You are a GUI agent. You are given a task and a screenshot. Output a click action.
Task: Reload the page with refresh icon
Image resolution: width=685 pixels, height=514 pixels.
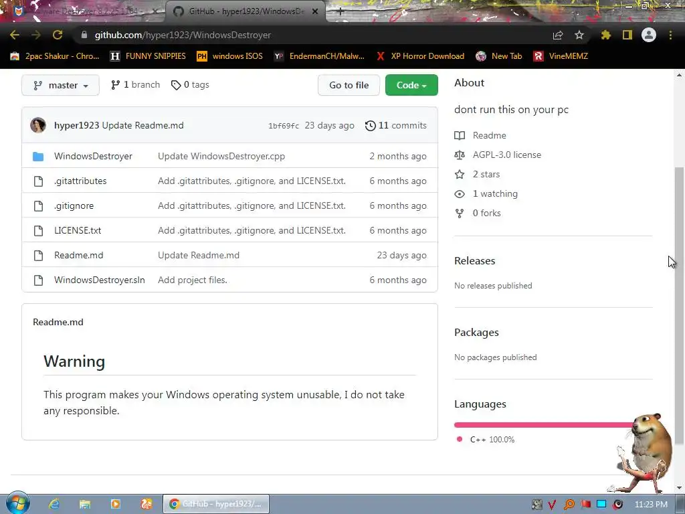pyautogui.click(x=58, y=35)
